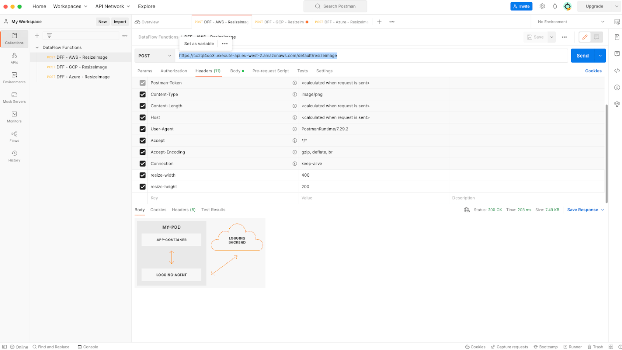Collapse the DataFlow Functions collection
This screenshot has height=350, width=622.
coord(37,47)
